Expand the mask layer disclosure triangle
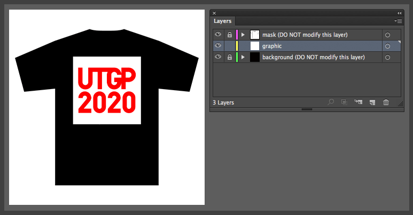Screen dimensions: 413x215 tap(243, 35)
